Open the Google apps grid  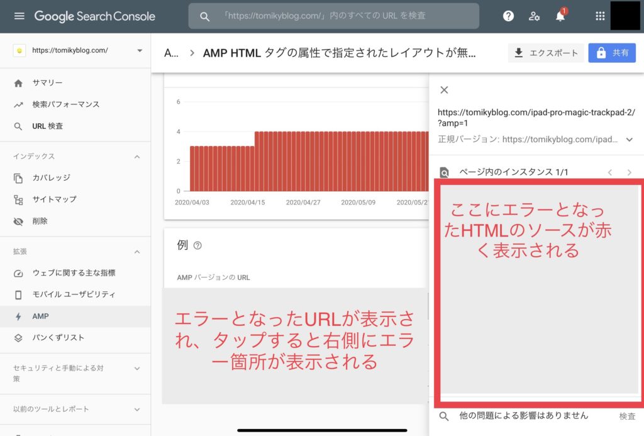(600, 16)
